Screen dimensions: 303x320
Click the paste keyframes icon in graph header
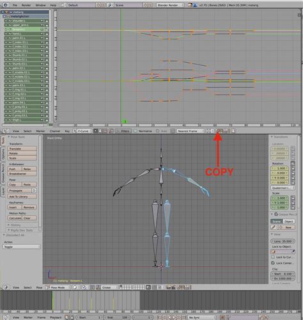(222, 131)
